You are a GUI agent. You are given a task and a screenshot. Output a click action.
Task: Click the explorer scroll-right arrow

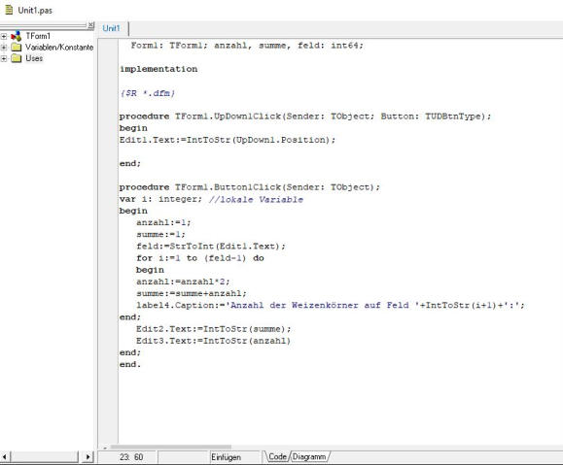tap(88, 457)
